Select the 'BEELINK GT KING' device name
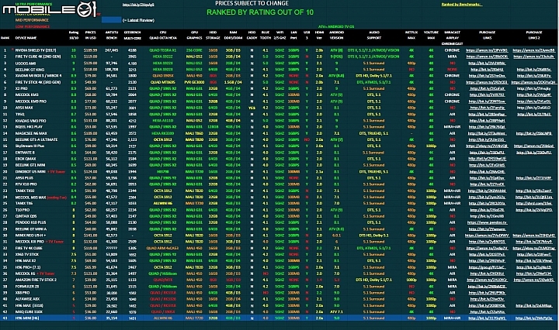The image size is (559, 330). coord(30,70)
